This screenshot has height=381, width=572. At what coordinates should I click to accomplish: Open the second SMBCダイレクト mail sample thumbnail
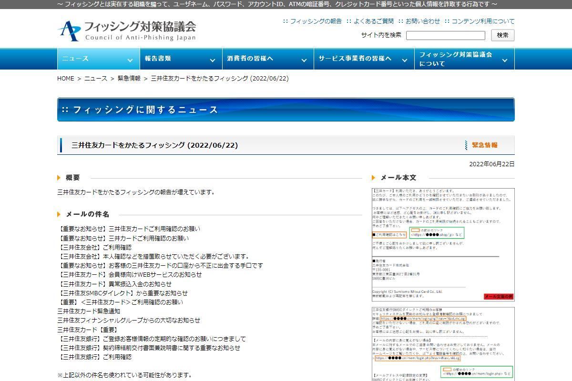[x=443, y=344]
